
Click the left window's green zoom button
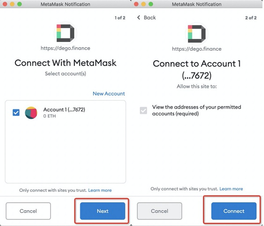[x=19, y=4]
